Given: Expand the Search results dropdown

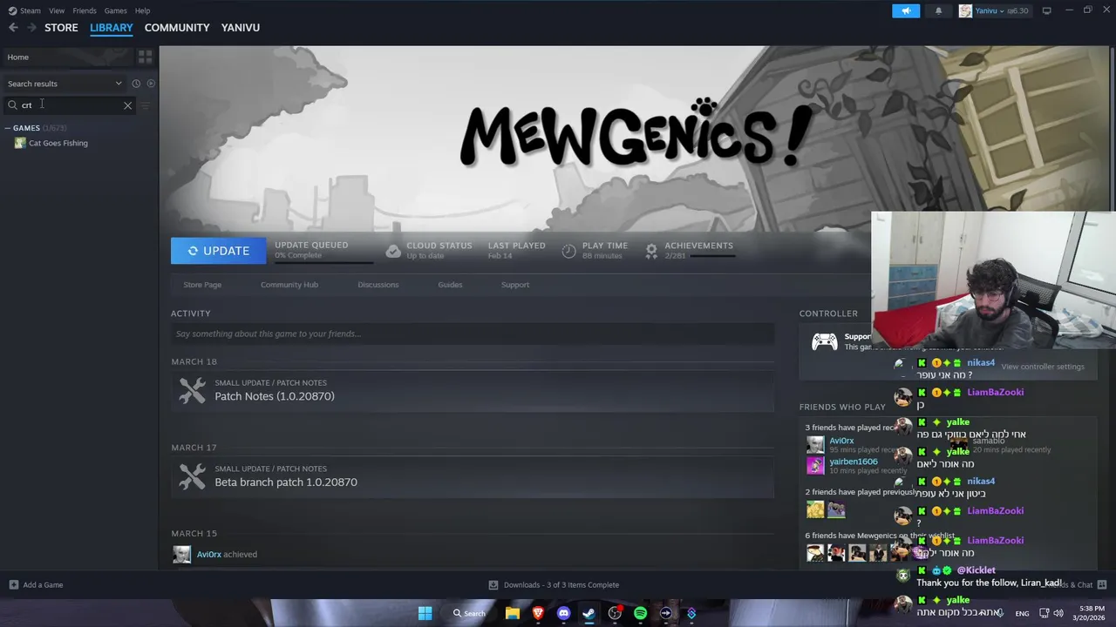Looking at the screenshot, I should [65, 84].
